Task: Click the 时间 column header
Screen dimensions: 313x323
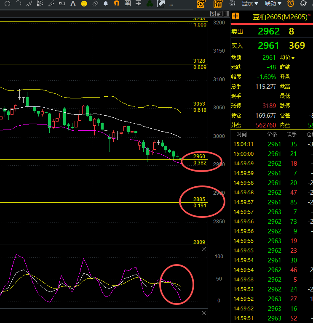Action: pos(241,134)
